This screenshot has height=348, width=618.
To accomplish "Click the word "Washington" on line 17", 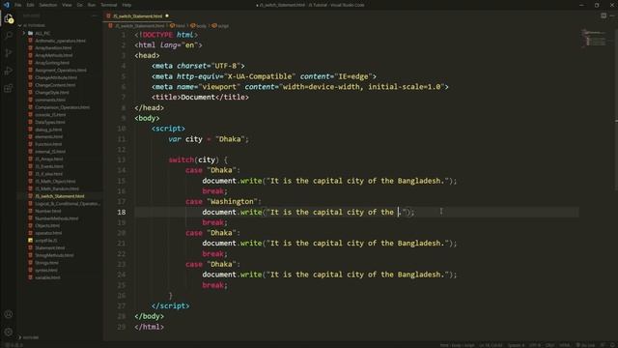I will (232, 202).
